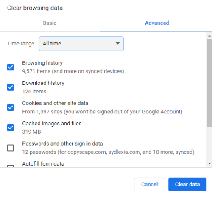212x197 pixels.
Task: Open the Time range dropdown
Action: click(x=81, y=44)
